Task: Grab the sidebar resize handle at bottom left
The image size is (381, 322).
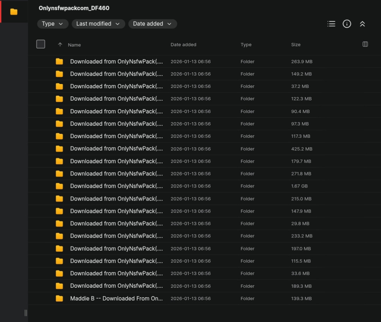Action: coord(25,313)
